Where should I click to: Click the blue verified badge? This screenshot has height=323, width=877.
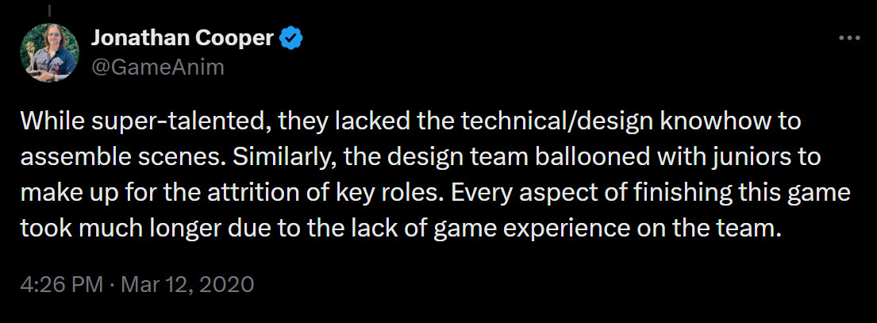(x=293, y=38)
